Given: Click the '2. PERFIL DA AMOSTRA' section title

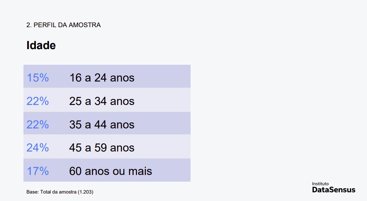Looking at the screenshot, I should pos(63,25).
